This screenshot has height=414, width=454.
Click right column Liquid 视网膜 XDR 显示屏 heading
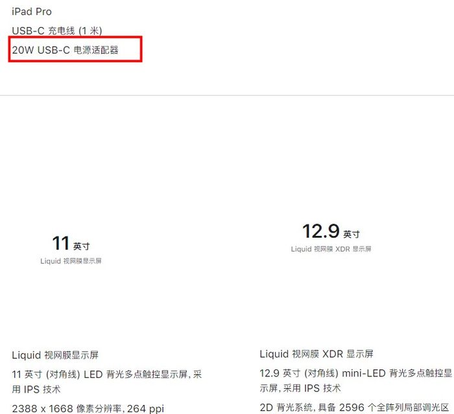(317, 354)
